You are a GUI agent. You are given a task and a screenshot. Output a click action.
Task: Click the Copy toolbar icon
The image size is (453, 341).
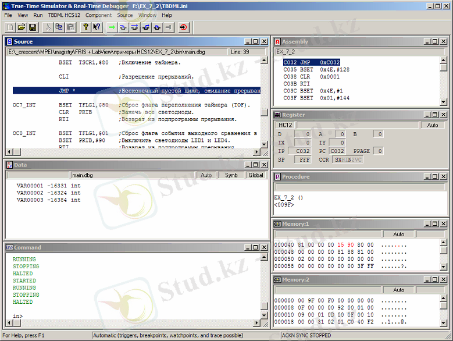pos(59,27)
